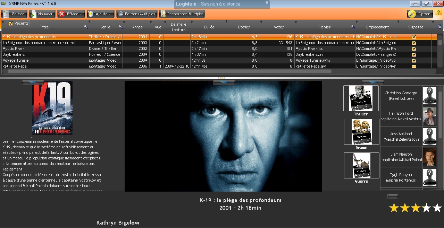Click the Horreur / Science genre cell

pyautogui.click(x=105, y=54)
